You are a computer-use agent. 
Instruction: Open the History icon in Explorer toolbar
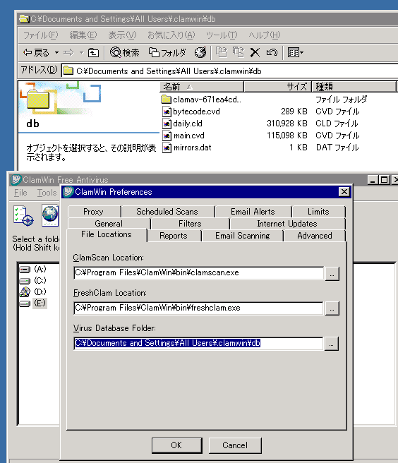click(x=200, y=53)
